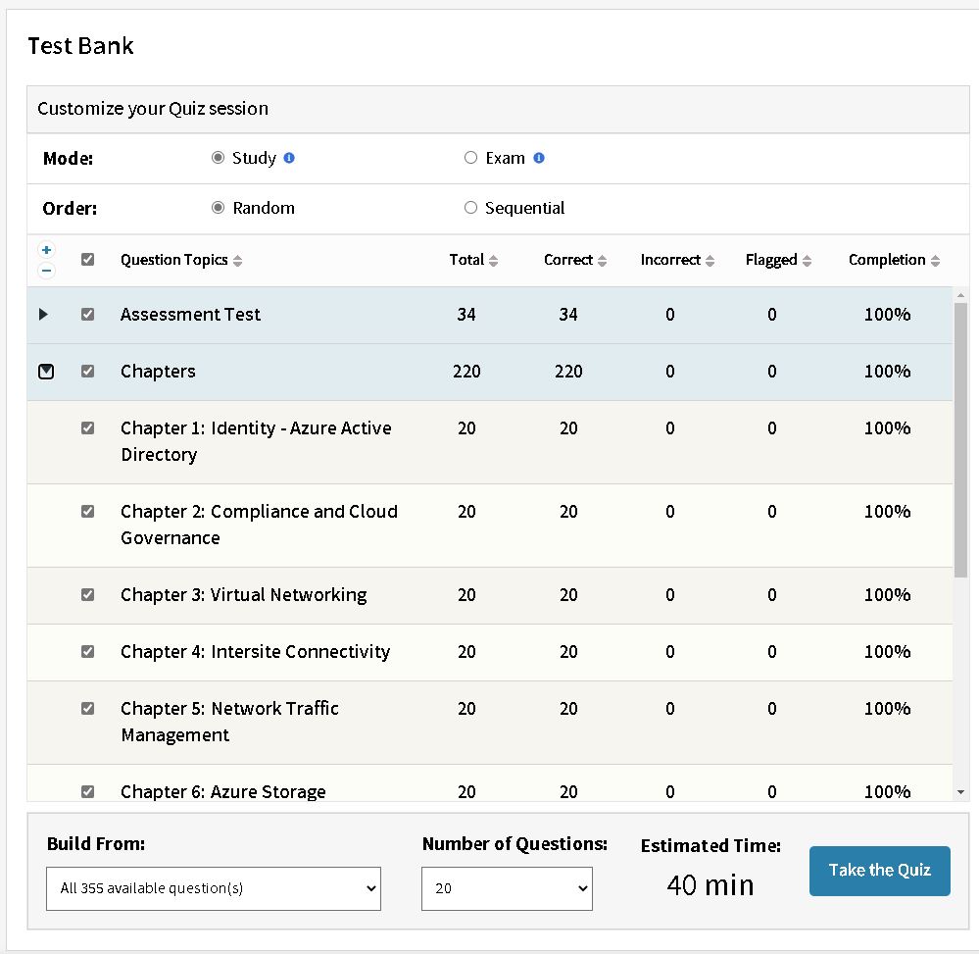Image resolution: width=979 pixels, height=954 pixels.
Task: Sort by the Incorrect column
Action: (710, 261)
